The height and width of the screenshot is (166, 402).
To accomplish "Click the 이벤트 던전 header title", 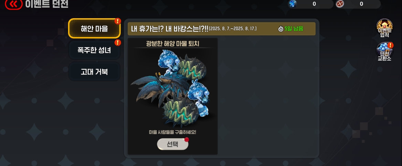I will (47, 4).
